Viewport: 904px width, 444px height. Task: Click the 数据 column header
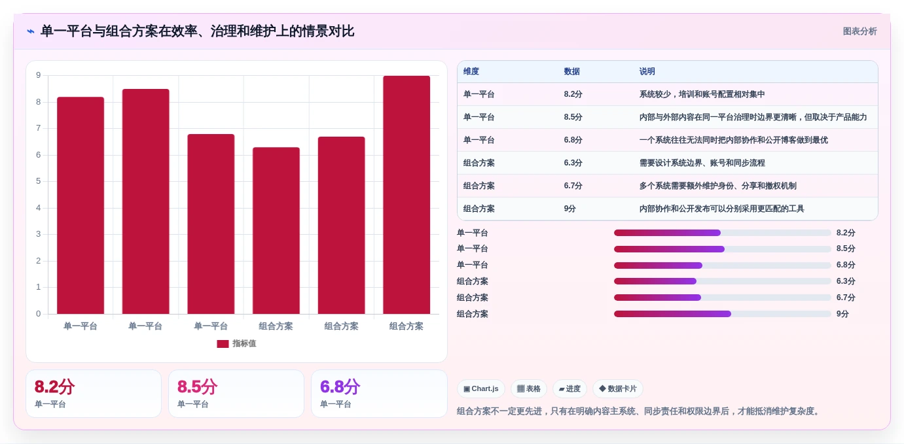[572, 72]
